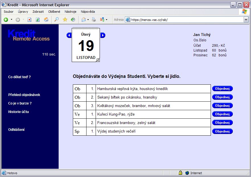Viewport: 251px width, 177px height.
Task: Order Výdej studených večeří with Objednej
Action: coord(222,131)
